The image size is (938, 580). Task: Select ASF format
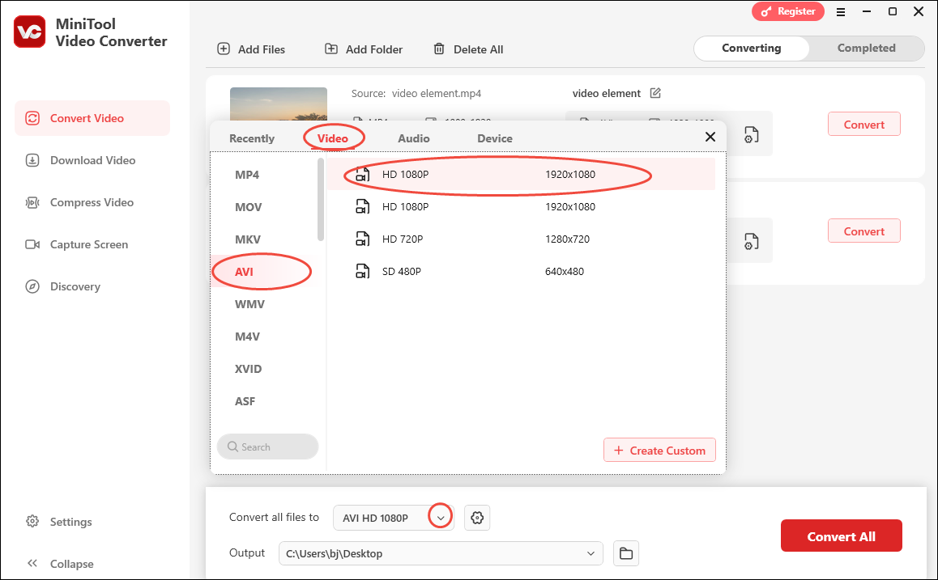(245, 400)
